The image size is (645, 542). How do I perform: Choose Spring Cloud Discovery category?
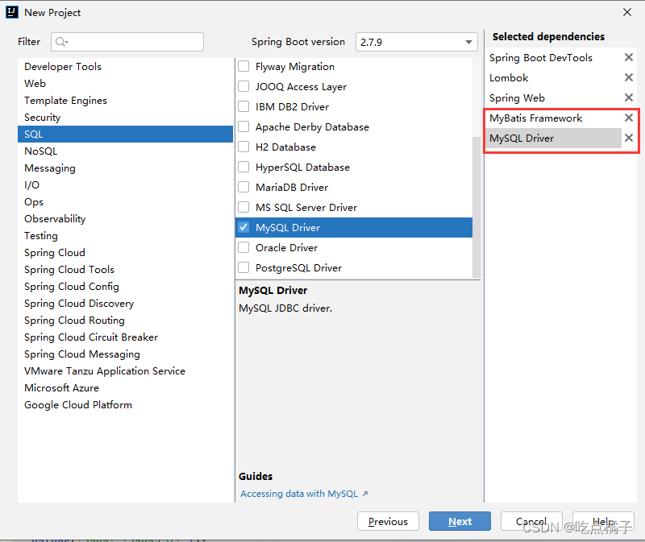(125, 304)
